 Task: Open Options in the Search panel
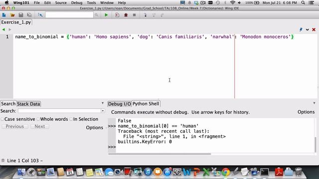coord(94,128)
